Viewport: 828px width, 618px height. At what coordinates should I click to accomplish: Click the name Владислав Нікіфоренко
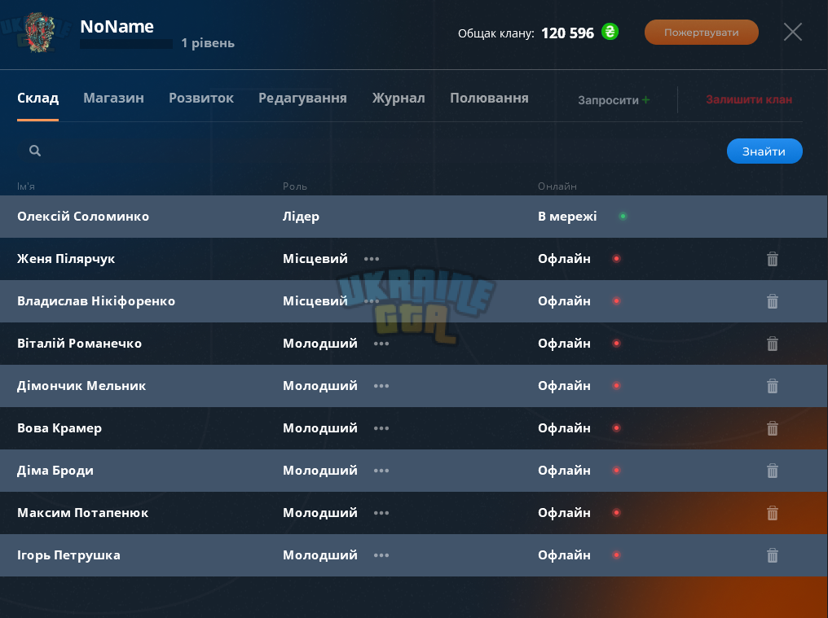96,300
